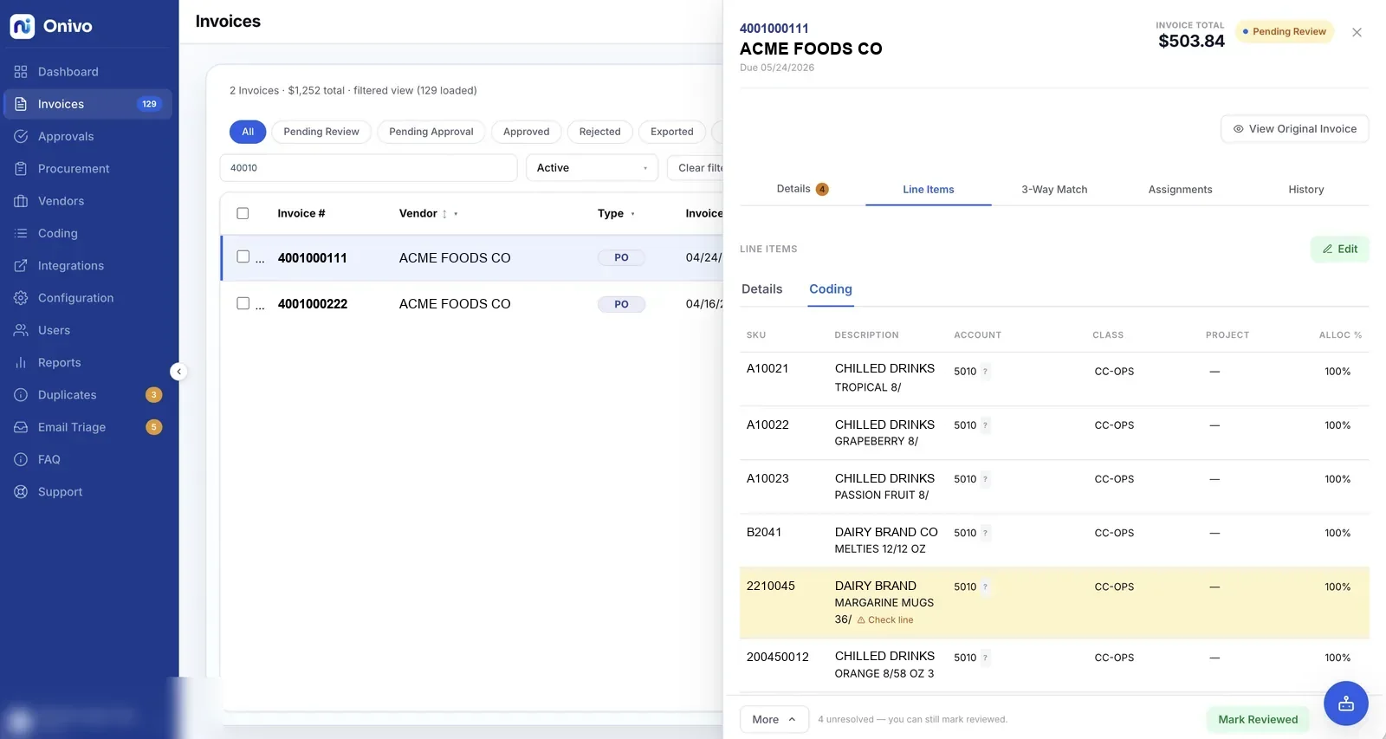The height and width of the screenshot is (739, 1386).
Task: Click account help icon for SKU B2041
Action: [x=985, y=533]
